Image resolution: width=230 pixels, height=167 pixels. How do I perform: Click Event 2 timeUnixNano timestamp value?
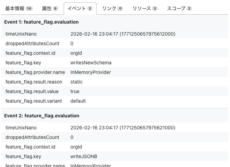pos(123,128)
